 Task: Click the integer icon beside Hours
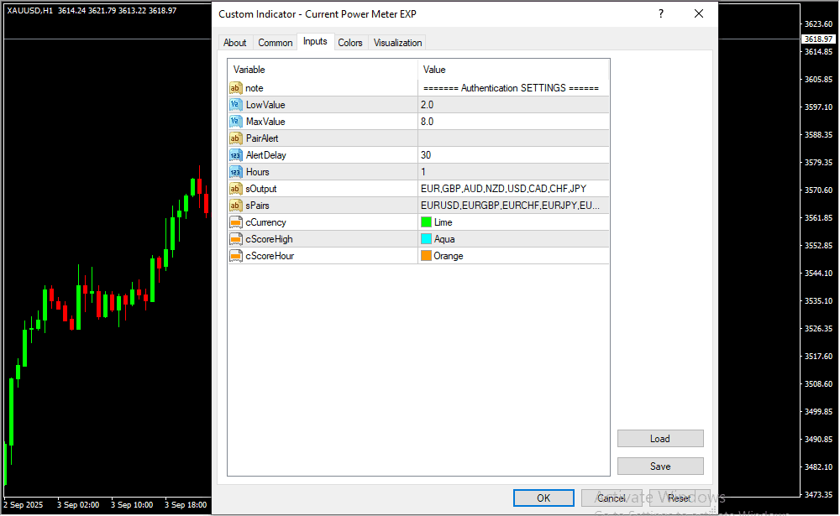(236, 172)
